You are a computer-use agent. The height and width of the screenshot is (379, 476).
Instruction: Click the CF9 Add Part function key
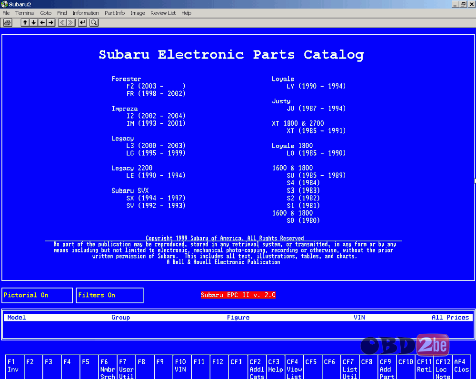click(x=387, y=367)
